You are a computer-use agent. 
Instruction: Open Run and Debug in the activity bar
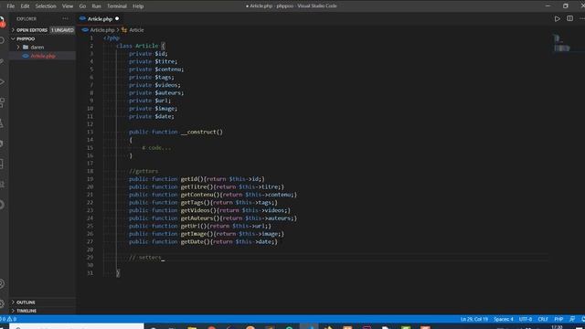click(x=2, y=81)
